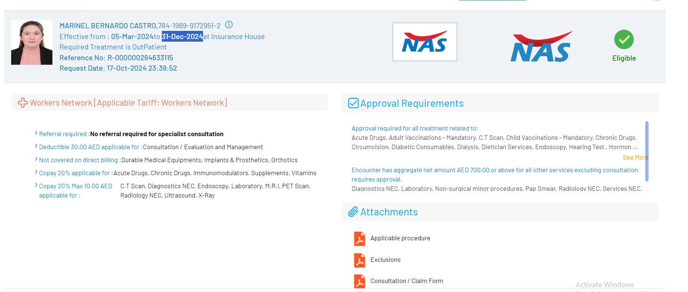The width and height of the screenshot is (688, 292).
Task: Click See More in Approval Requirements
Action: (635, 157)
